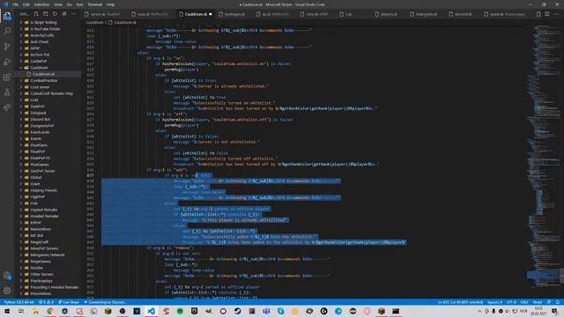Open the Search view in activity bar

point(7,32)
